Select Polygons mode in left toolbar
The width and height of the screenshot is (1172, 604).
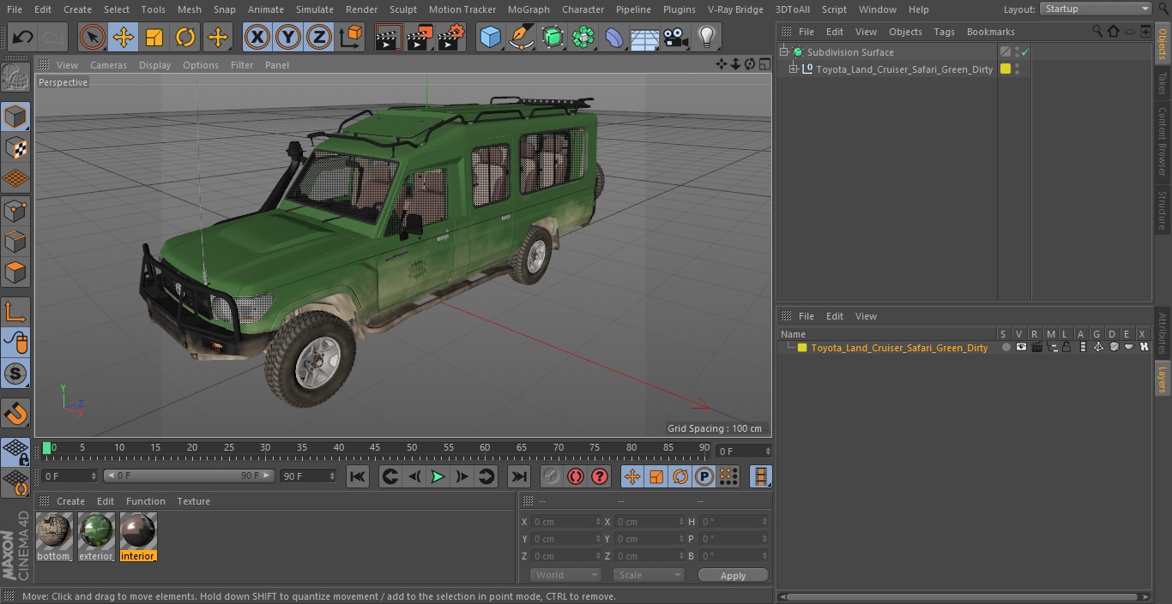(x=15, y=272)
